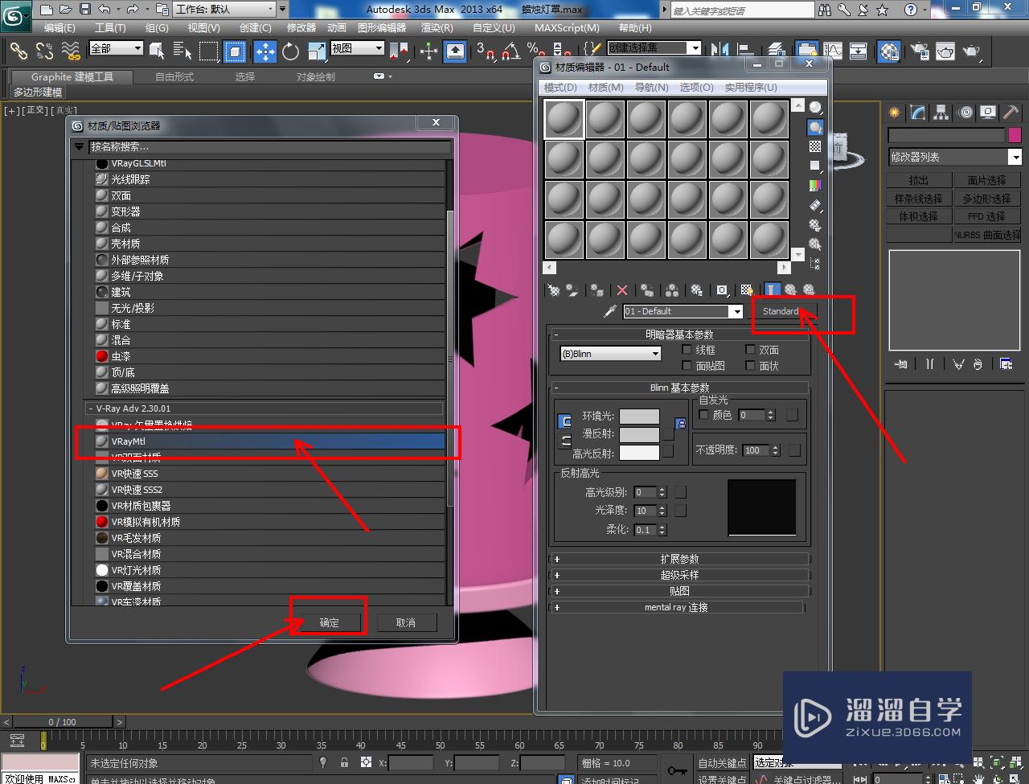The height and width of the screenshot is (784, 1029).
Task: Enable the 双面 (2-Sided) checkbox
Action: (x=750, y=350)
